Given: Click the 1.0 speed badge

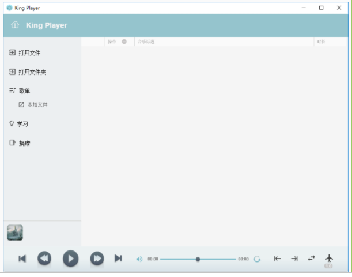Looking at the screenshot, I should point(328,266).
